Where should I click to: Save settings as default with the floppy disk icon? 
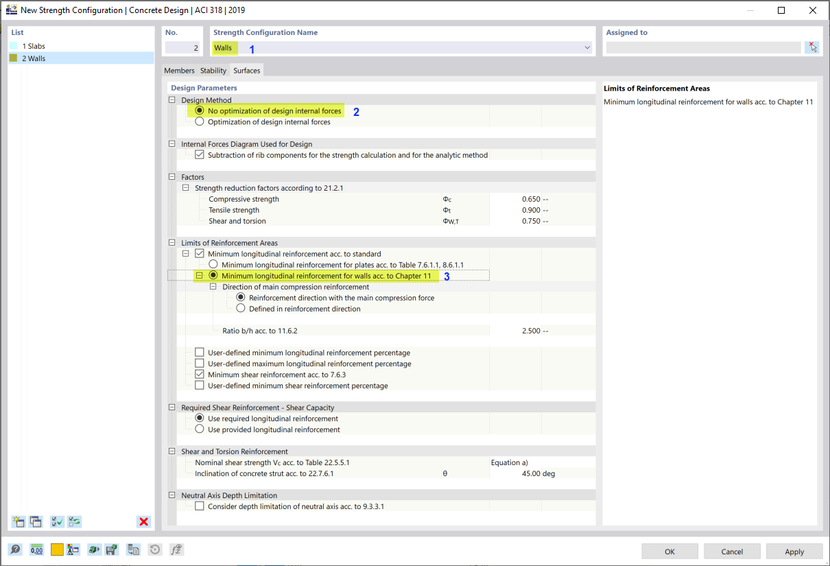pyautogui.click(x=111, y=550)
